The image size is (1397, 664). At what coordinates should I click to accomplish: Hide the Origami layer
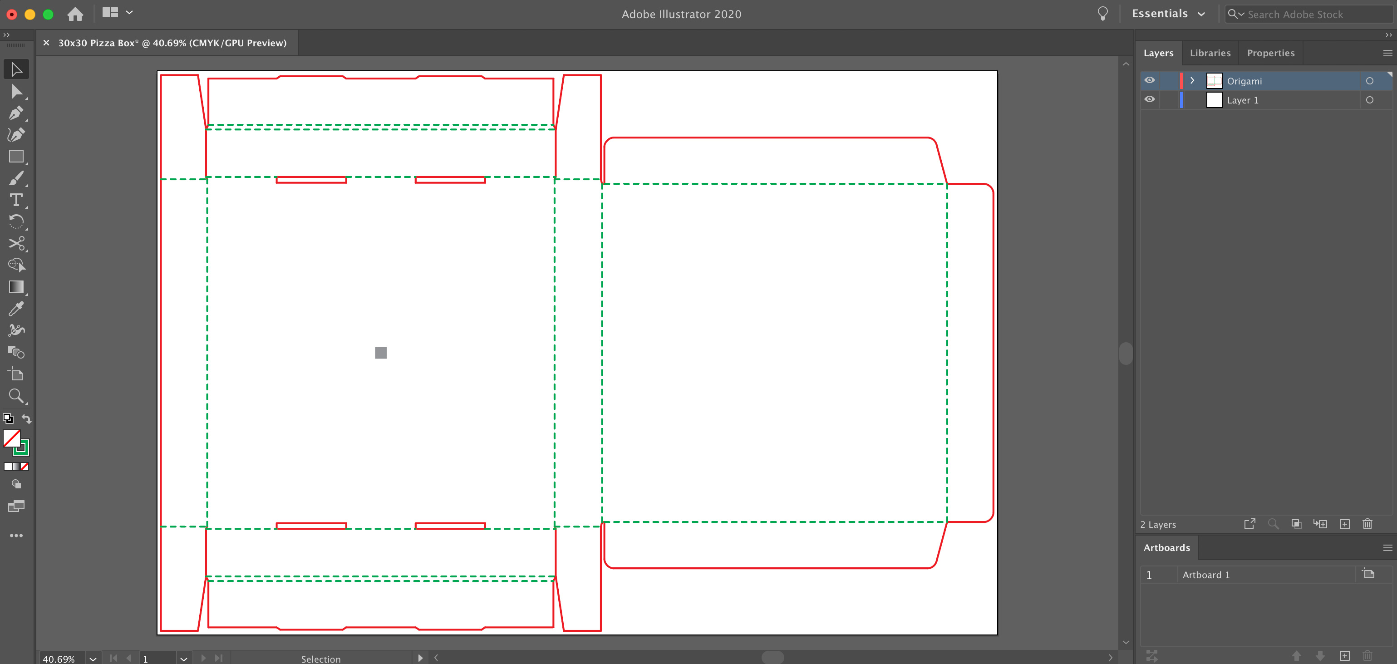[1150, 80]
